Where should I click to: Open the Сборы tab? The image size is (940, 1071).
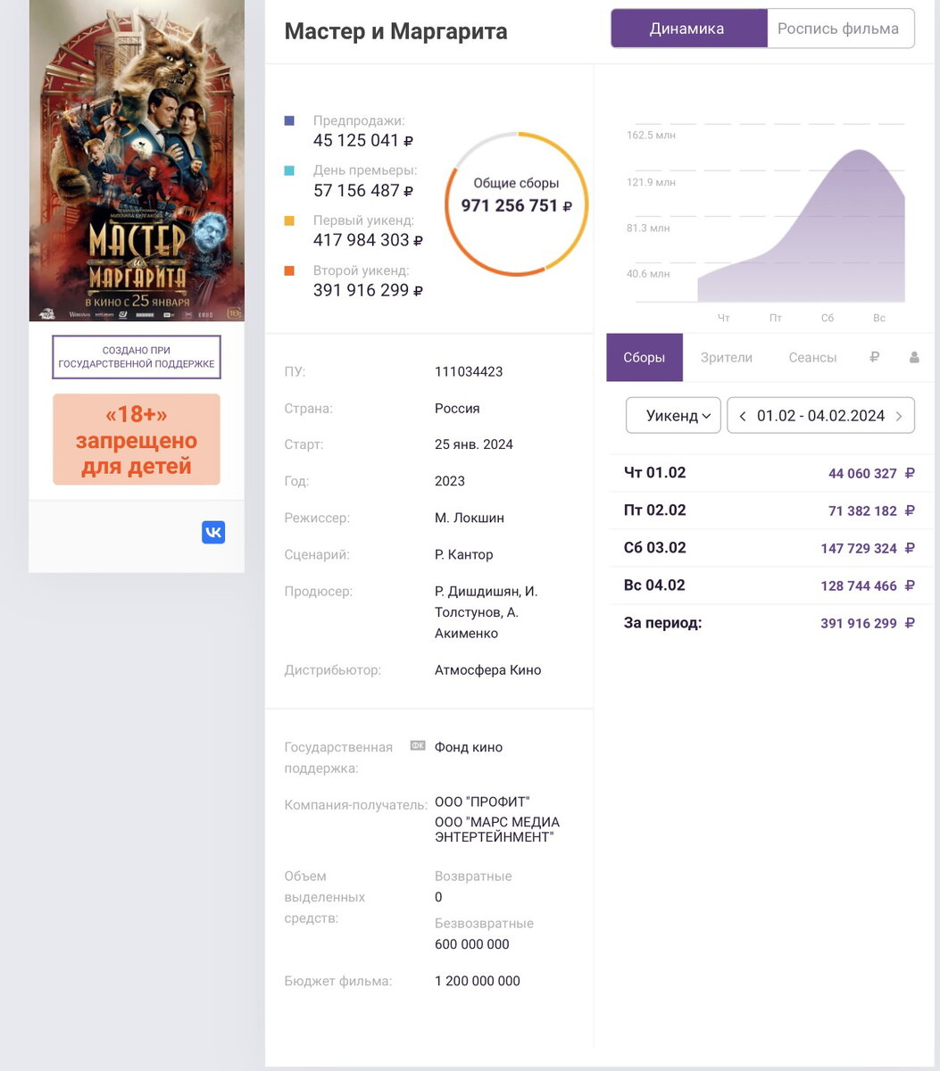pos(645,358)
